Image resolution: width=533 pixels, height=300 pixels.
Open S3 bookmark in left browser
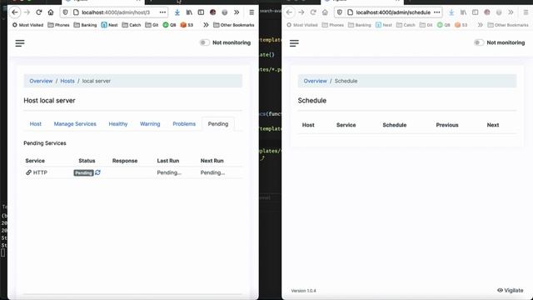[187, 25]
